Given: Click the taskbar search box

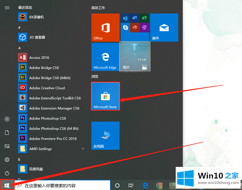Looking at the screenshot, I should pyautogui.click(x=63, y=185).
